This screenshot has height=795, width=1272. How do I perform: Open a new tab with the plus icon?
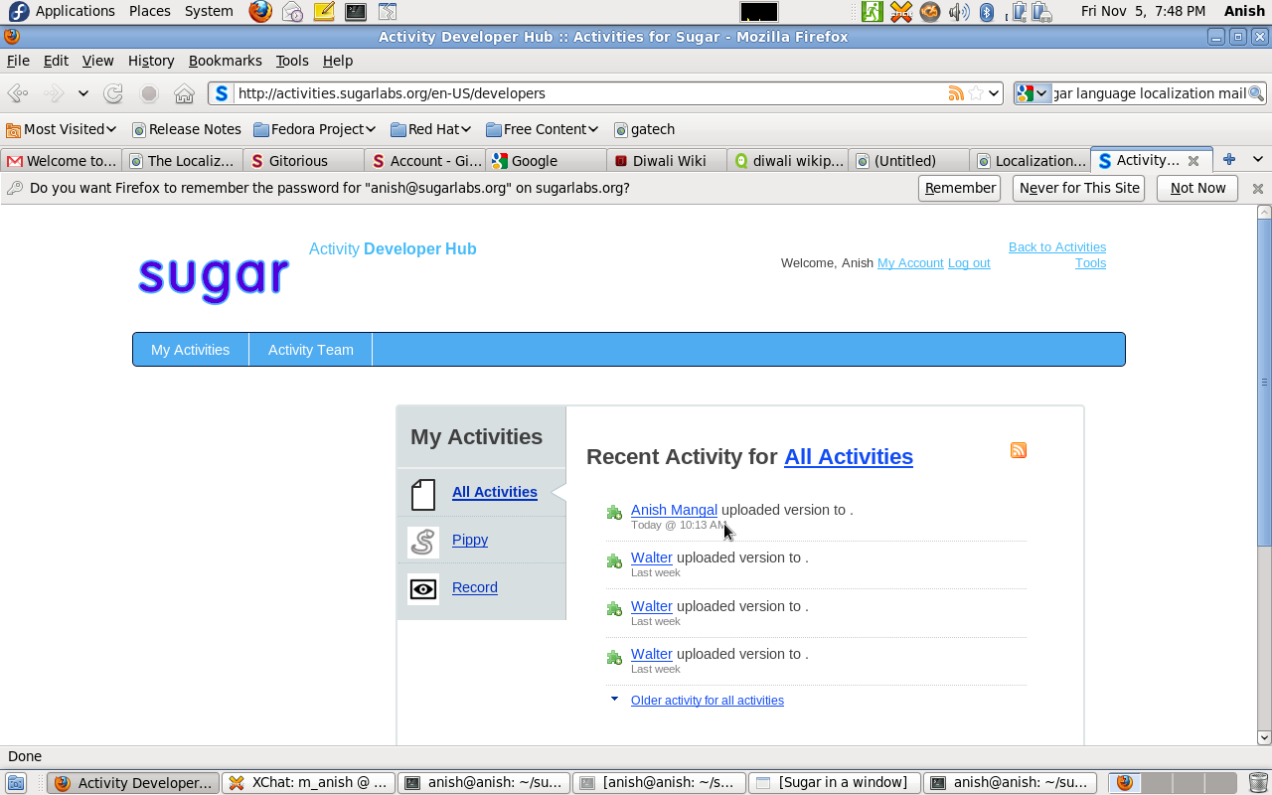click(x=1229, y=160)
